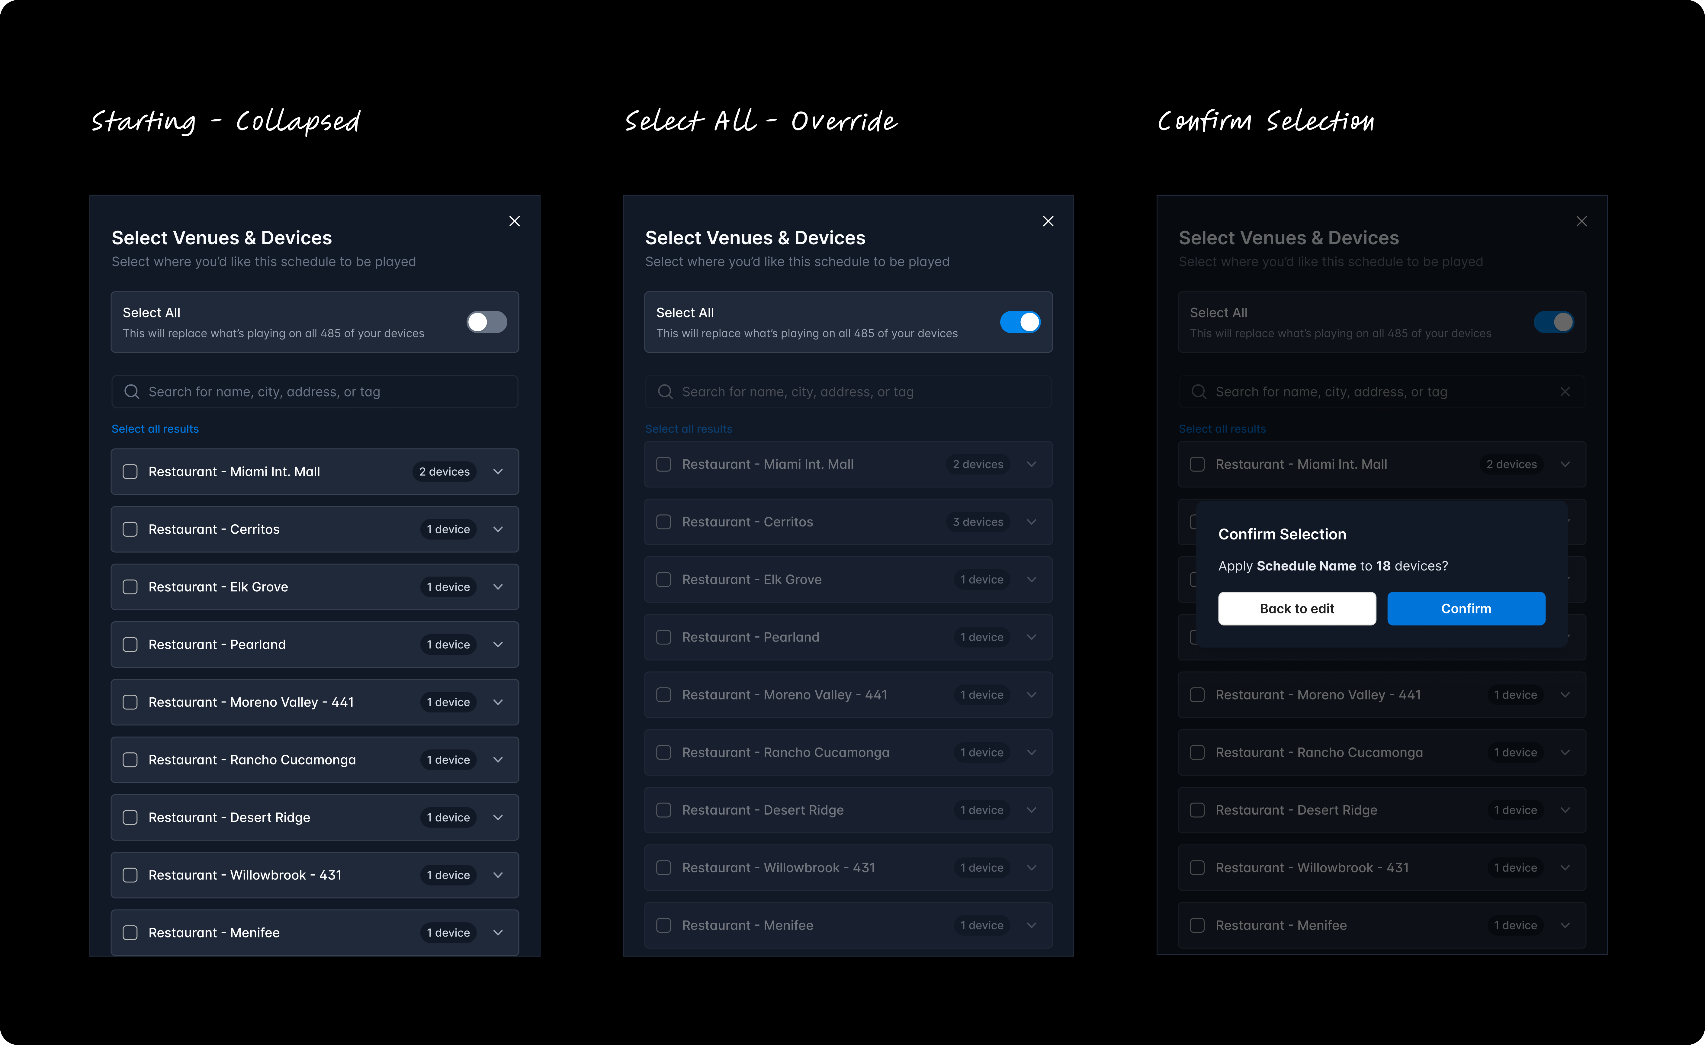The image size is (1705, 1045).
Task: Click search magnifier icon in Confirm Selection panel
Action: [1199, 392]
